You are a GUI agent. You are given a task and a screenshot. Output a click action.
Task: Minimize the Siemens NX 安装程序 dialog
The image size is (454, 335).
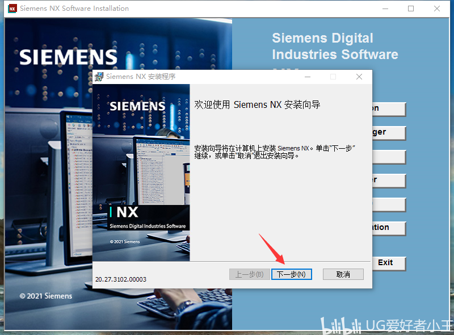click(308, 77)
